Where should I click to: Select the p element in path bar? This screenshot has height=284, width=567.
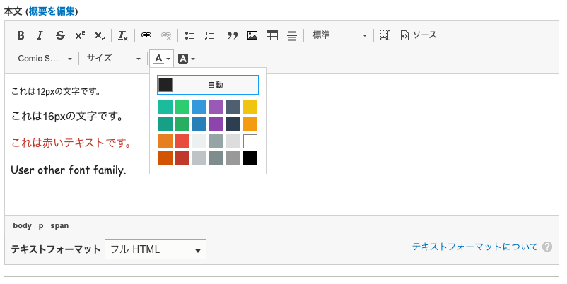click(x=41, y=226)
